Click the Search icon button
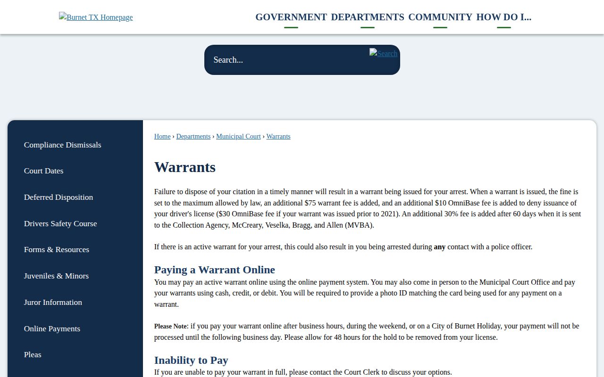This screenshot has width=604, height=377. point(383,53)
